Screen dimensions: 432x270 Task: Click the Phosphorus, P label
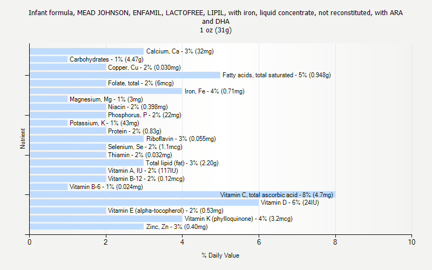tap(144, 115)
